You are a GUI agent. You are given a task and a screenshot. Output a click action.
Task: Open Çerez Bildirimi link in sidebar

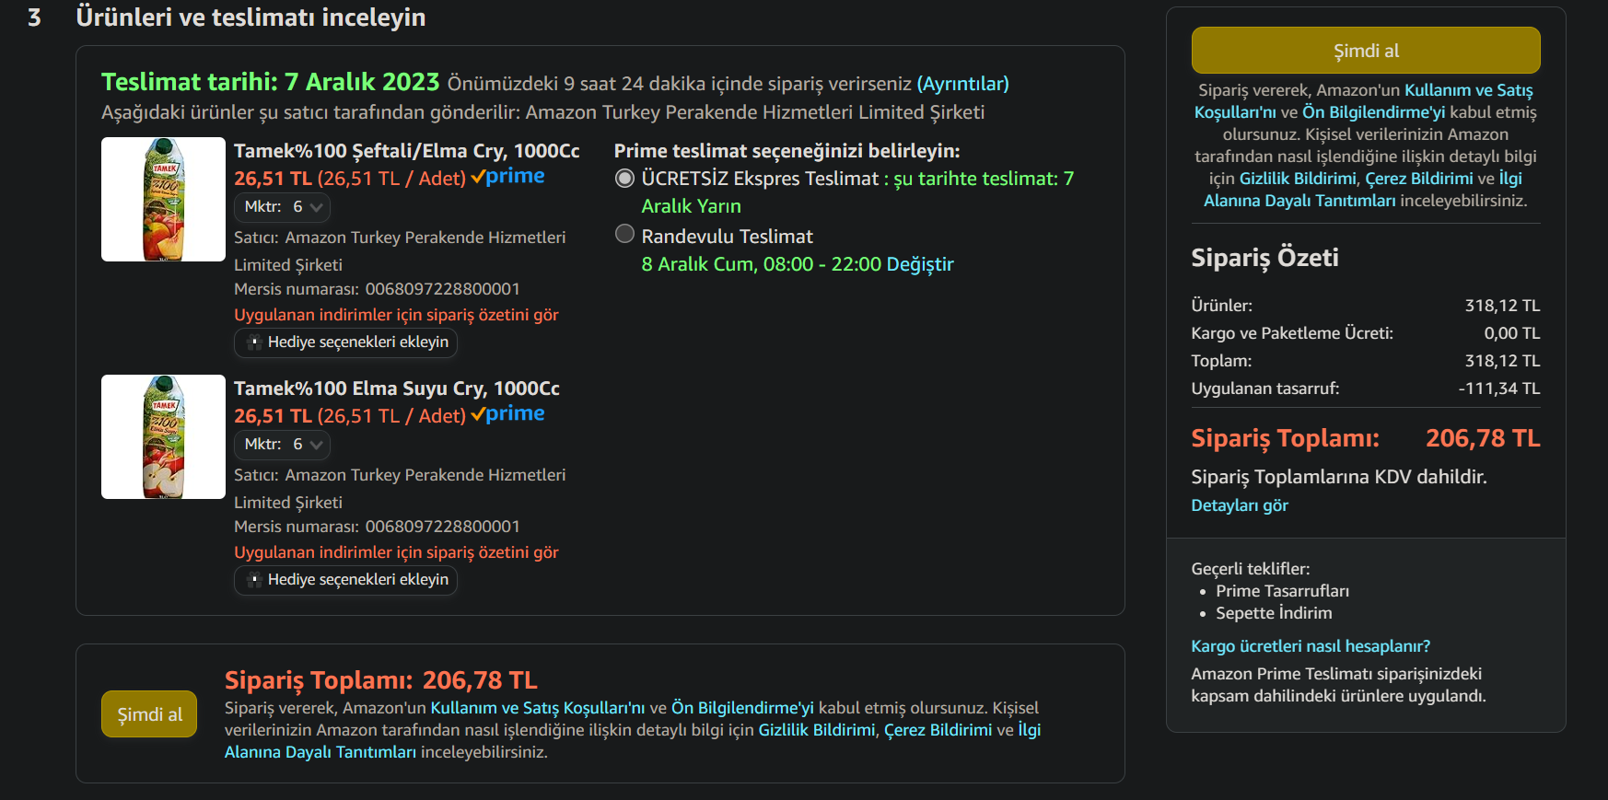click(1419, 179)
